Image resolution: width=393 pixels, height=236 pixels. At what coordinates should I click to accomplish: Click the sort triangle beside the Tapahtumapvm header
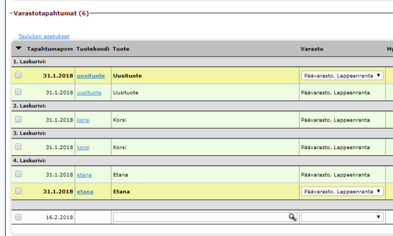pos(19,49)
